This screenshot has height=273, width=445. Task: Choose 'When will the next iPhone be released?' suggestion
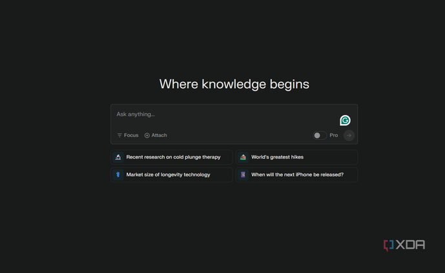coord(296,175)
